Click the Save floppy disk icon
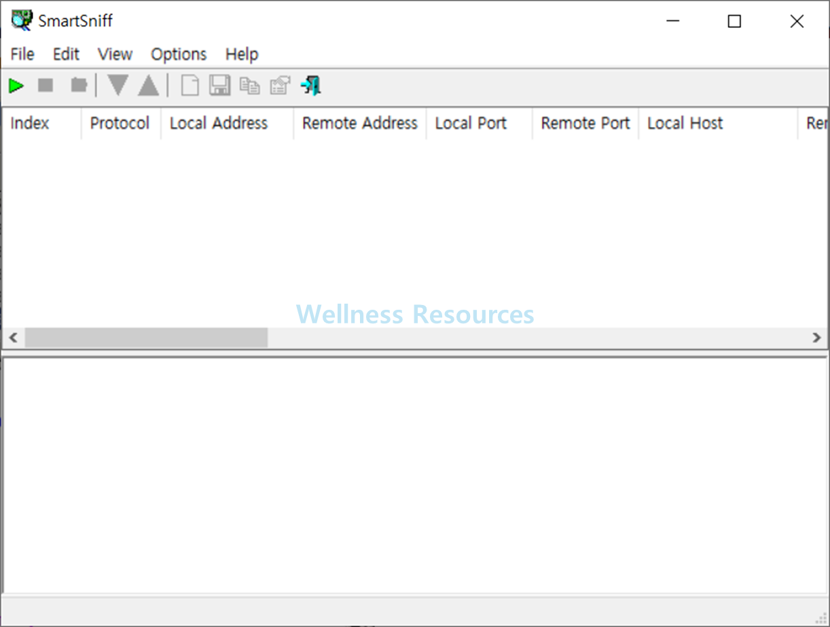This screenshot has width=830, height=627. pos(219,86)
